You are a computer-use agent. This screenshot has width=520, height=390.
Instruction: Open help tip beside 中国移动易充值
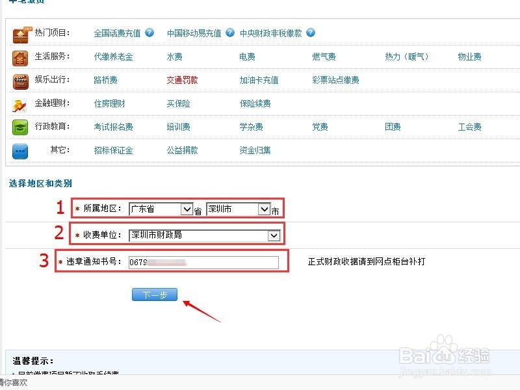pos(230,32)
